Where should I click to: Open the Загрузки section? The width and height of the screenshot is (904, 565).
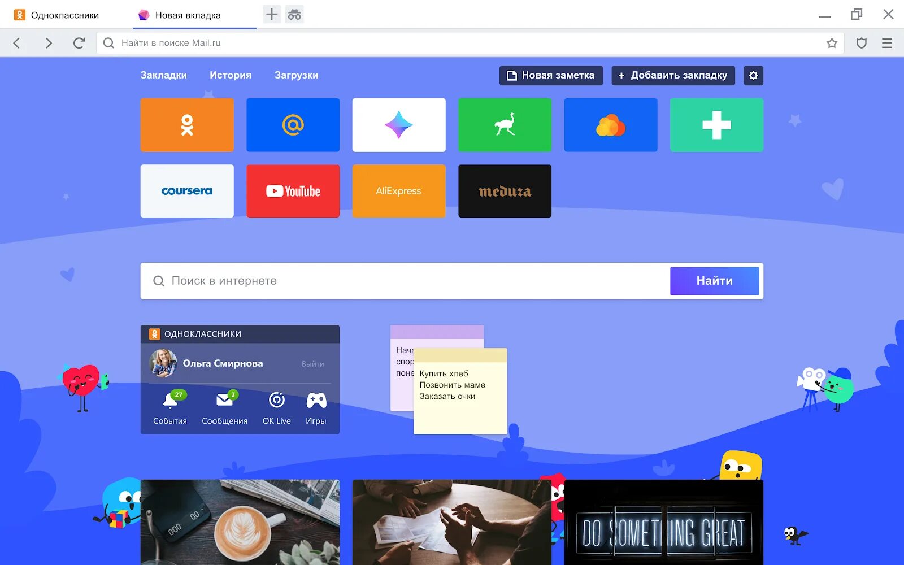point(297,75)
